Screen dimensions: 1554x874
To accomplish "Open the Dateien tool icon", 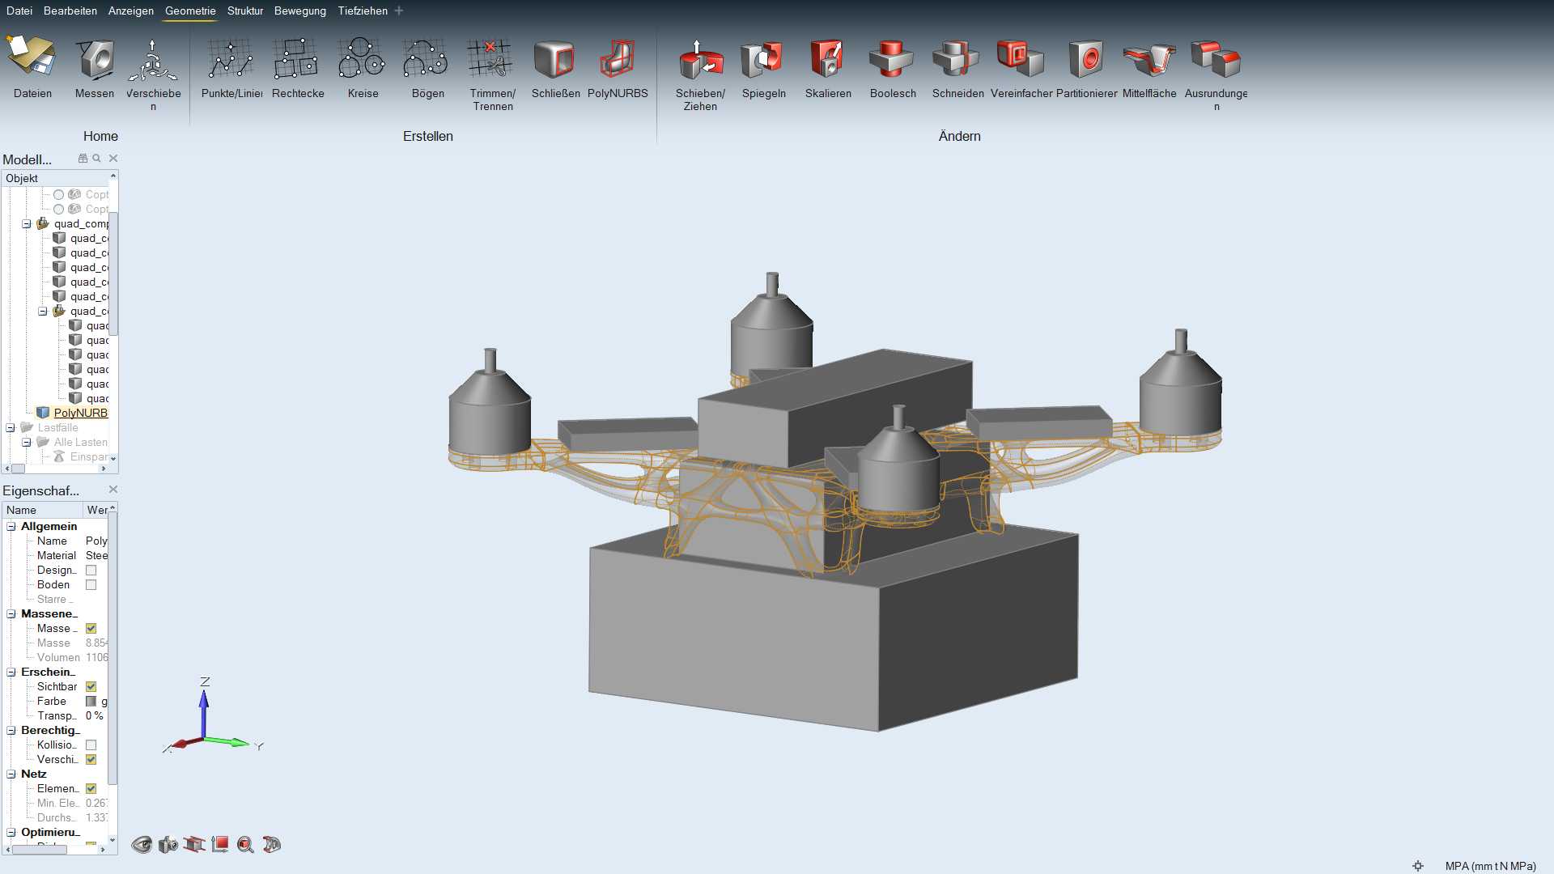I will tap(32, 58).
